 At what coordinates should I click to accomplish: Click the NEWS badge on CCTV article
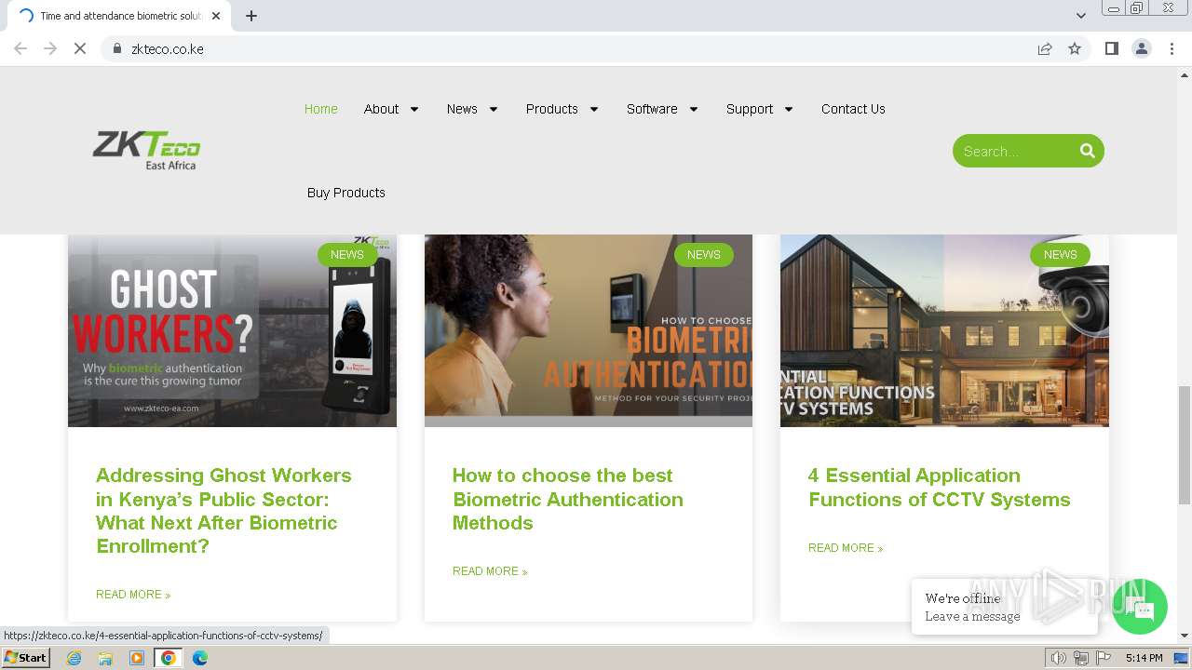pos(1060,254)
